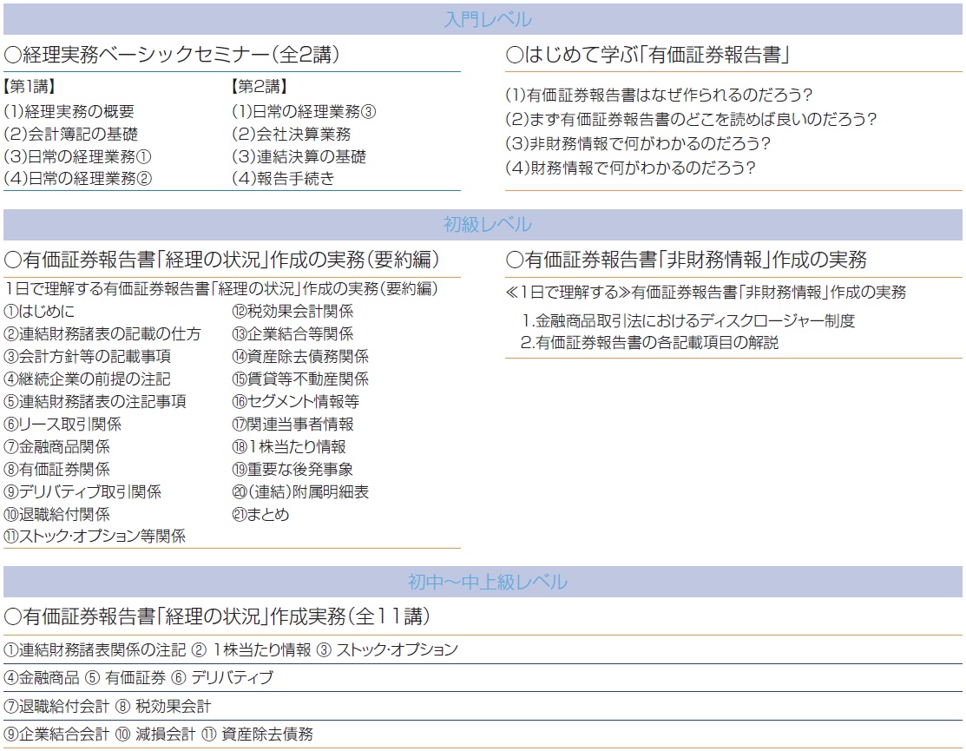Select 1.金融商品取引法におけるディスクロージャー制度

coord(687,320)
